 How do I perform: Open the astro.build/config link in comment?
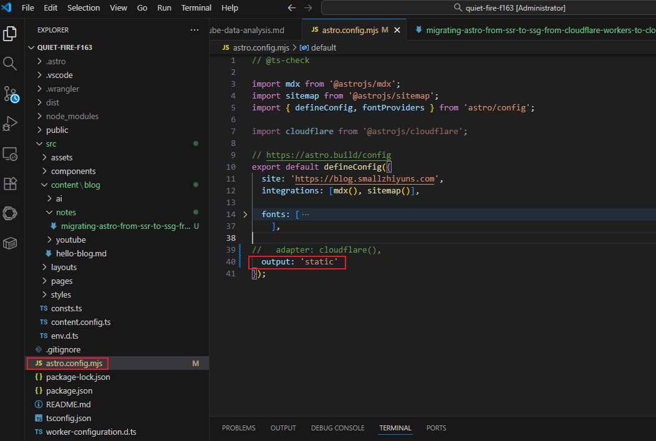[x=328, y=155]
